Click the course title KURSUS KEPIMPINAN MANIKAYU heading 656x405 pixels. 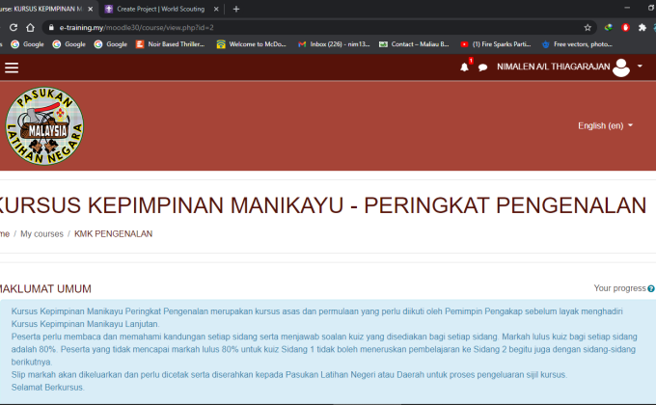pyautogui.click(x=322, y=205)
